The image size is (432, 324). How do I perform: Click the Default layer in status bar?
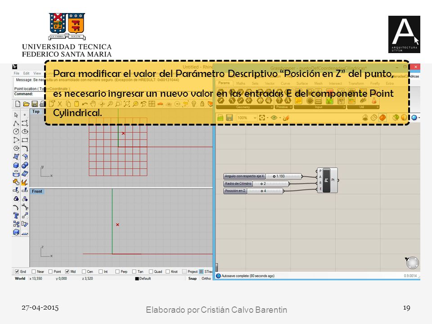143,279
